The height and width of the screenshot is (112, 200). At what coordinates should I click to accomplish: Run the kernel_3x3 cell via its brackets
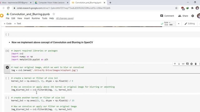7,78
